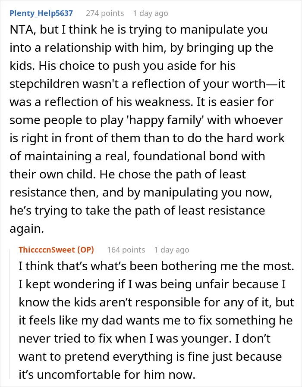This screenshot has height=387, width=302.
Task: Click the "274 points" score label
Action: tap(105, 13)
